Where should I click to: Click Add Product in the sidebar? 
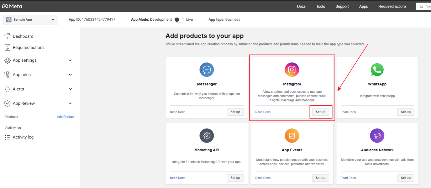coord(66,117)
